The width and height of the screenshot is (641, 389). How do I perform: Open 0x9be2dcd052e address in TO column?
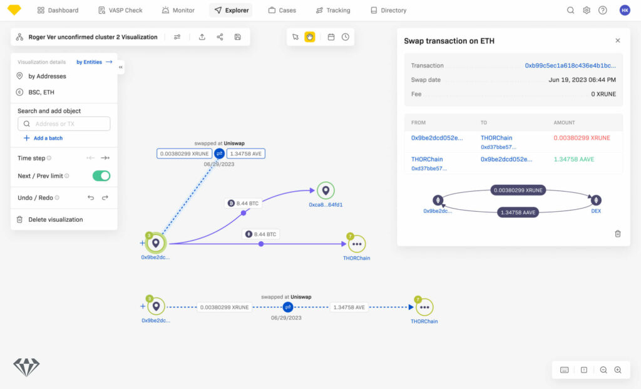506,159
